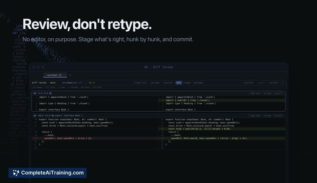Click the '+3 -1' change count
This screenshot has height=183, width=317.
click(92, 83)
